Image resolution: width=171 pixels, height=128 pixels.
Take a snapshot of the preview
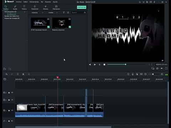(x=157, y=68)
